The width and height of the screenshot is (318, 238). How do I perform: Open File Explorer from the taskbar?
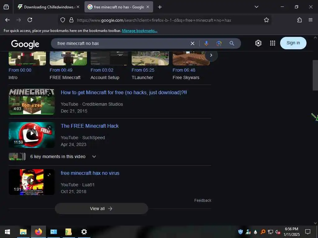click(23, 232)
